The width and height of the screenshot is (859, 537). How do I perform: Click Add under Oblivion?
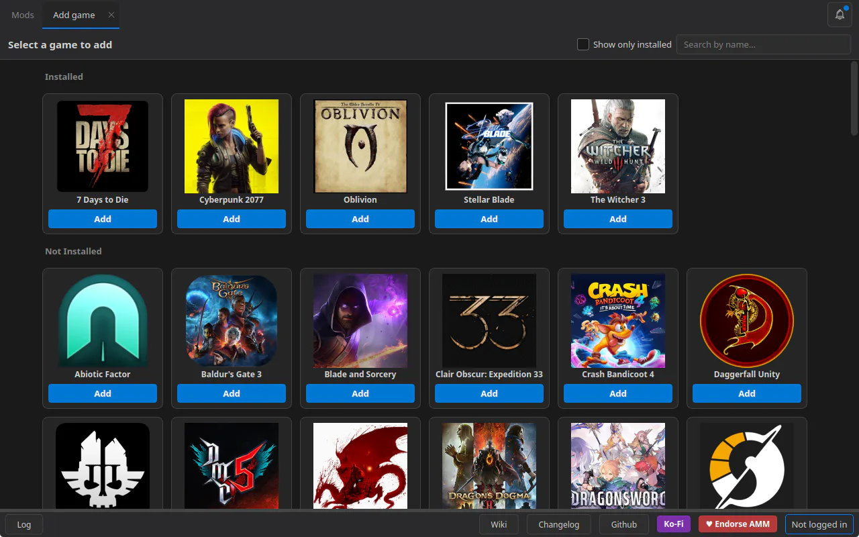coord(360,219)
